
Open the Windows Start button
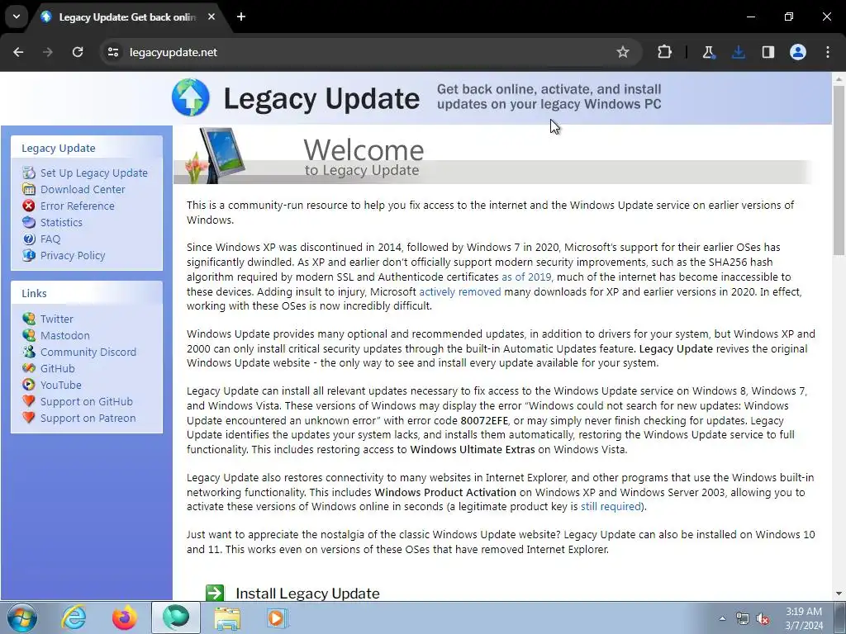tap(22, 617)
